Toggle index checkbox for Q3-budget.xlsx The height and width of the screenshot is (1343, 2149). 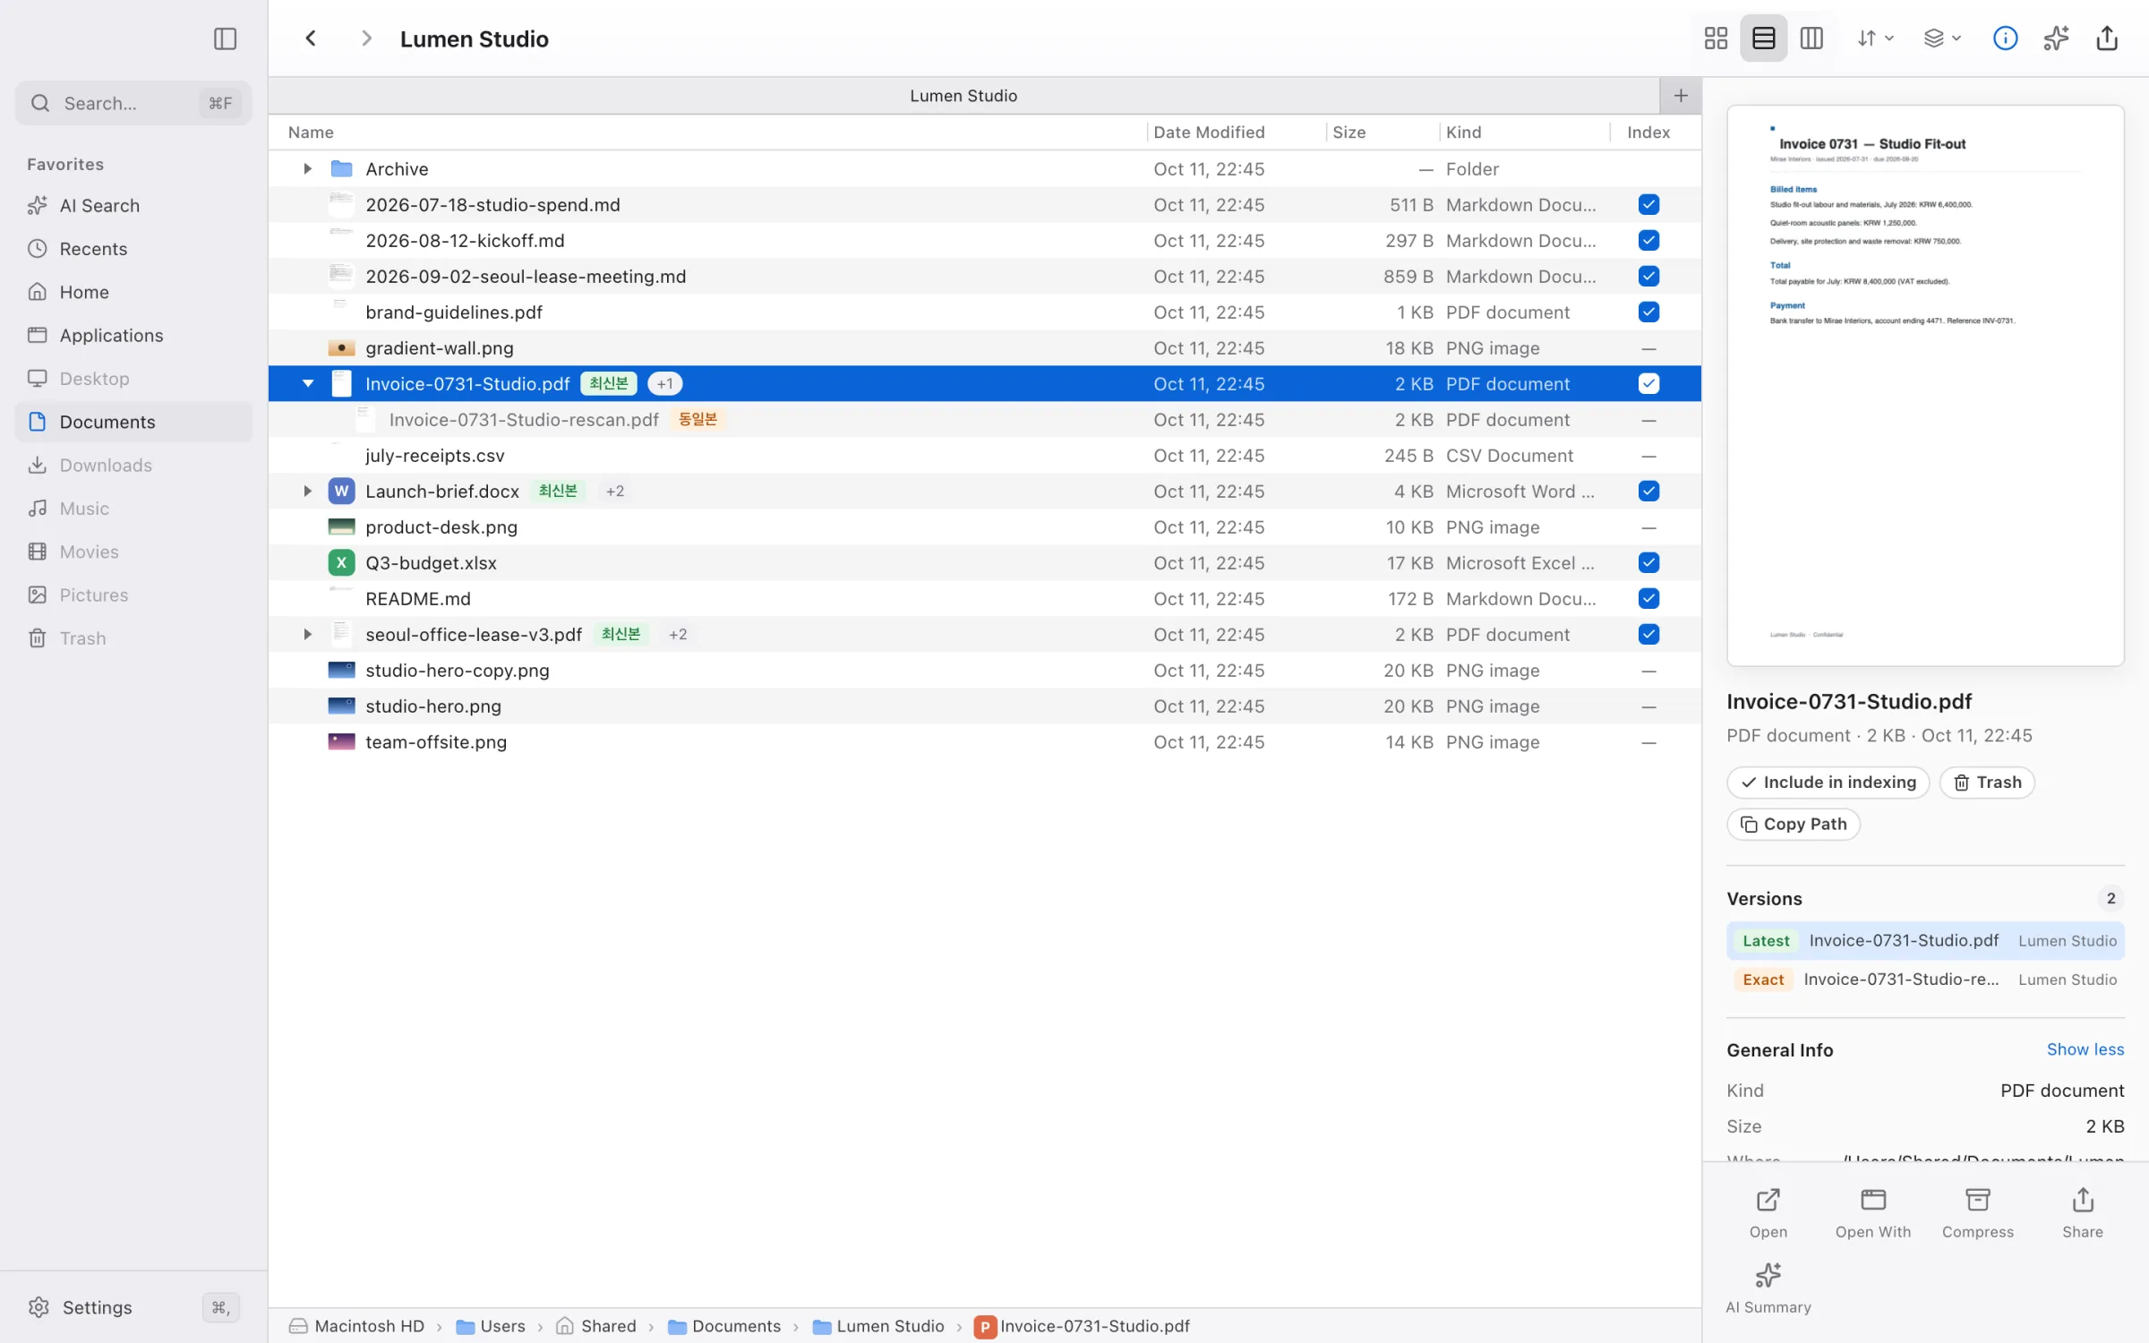[x=1648, y=563]
